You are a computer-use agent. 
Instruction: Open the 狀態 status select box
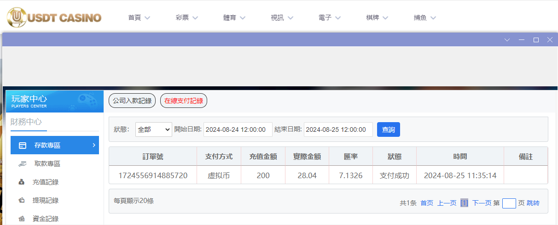[153, 129]
